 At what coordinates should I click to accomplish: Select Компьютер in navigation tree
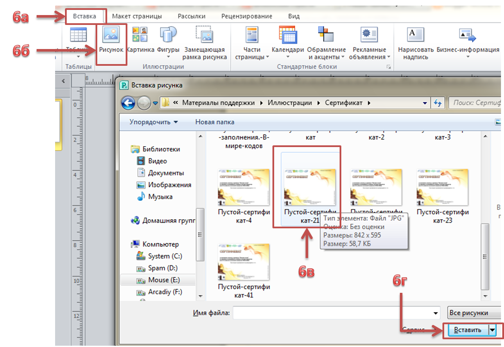click(155, 244)
